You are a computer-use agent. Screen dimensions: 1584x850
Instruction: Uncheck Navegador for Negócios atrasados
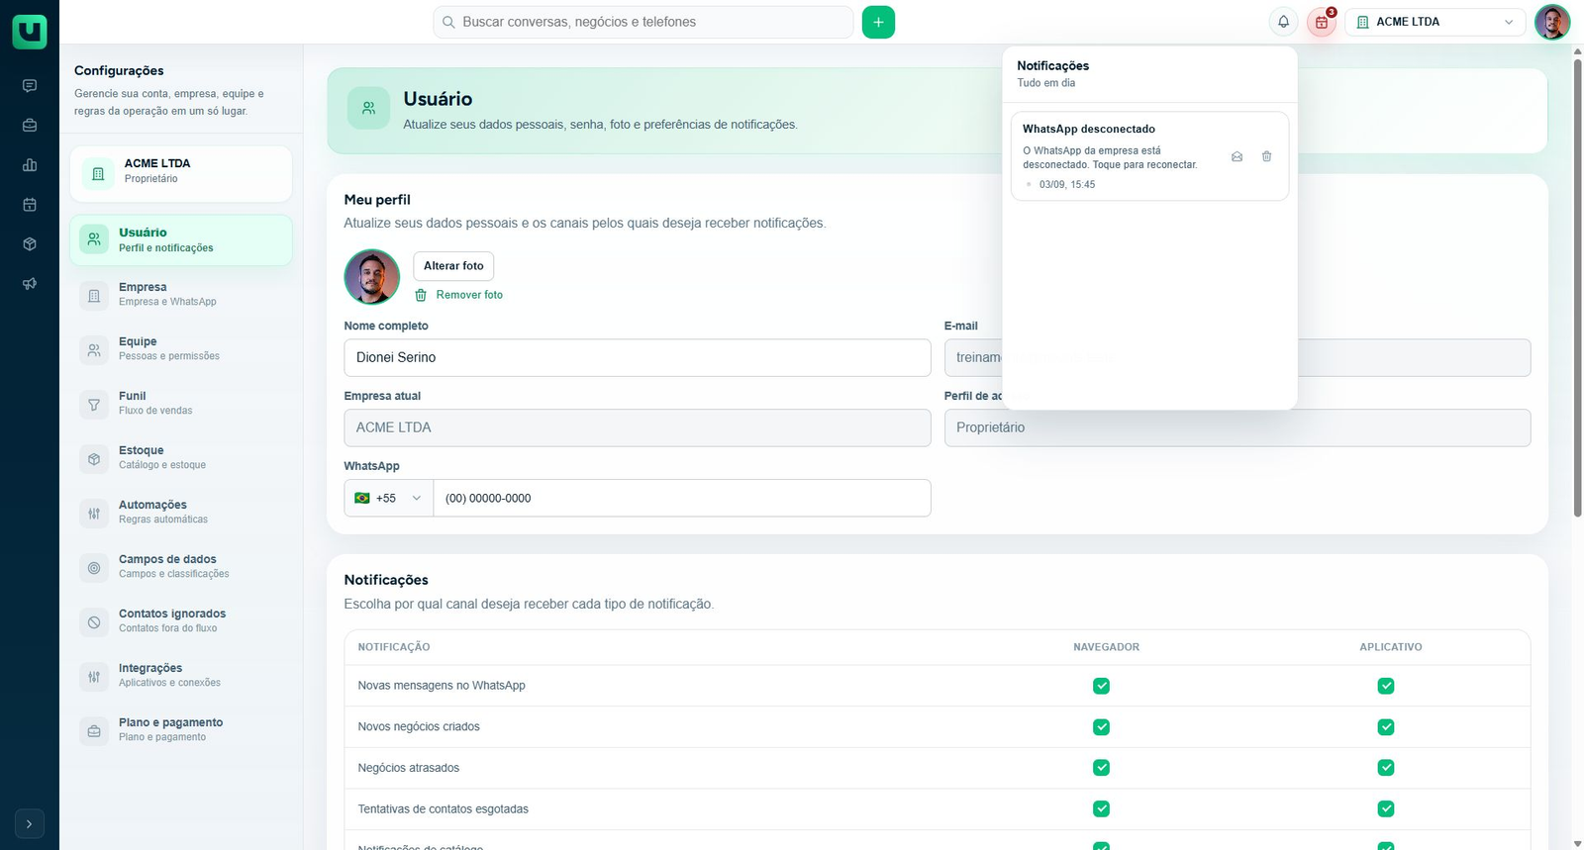(x=1101, y=768)
